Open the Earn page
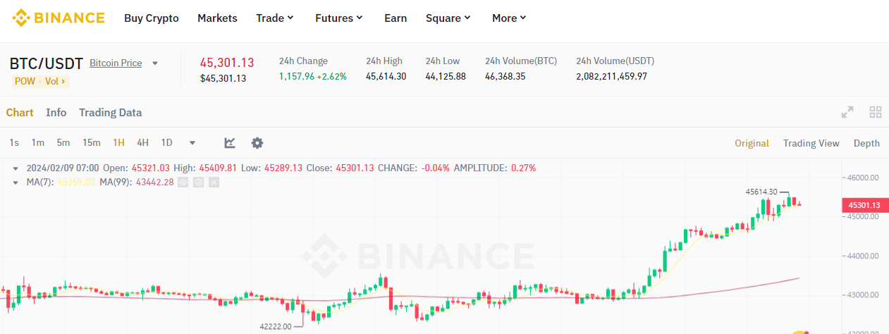This screenshot has height=334, width=889. [x=396, y=18]
